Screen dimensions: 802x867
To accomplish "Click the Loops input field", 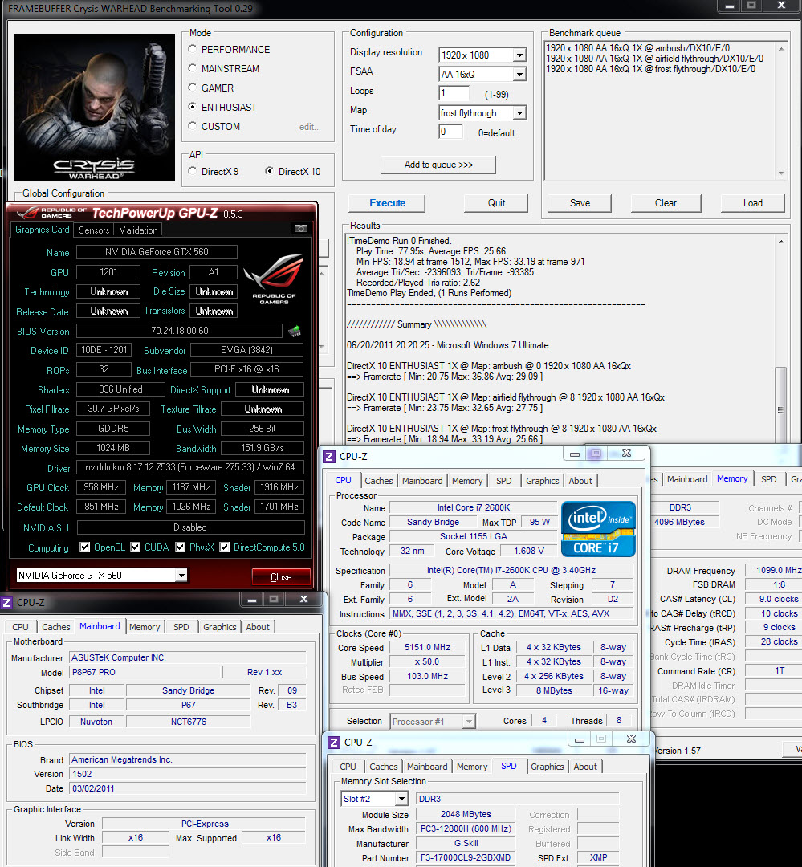I will pos(454,93).
